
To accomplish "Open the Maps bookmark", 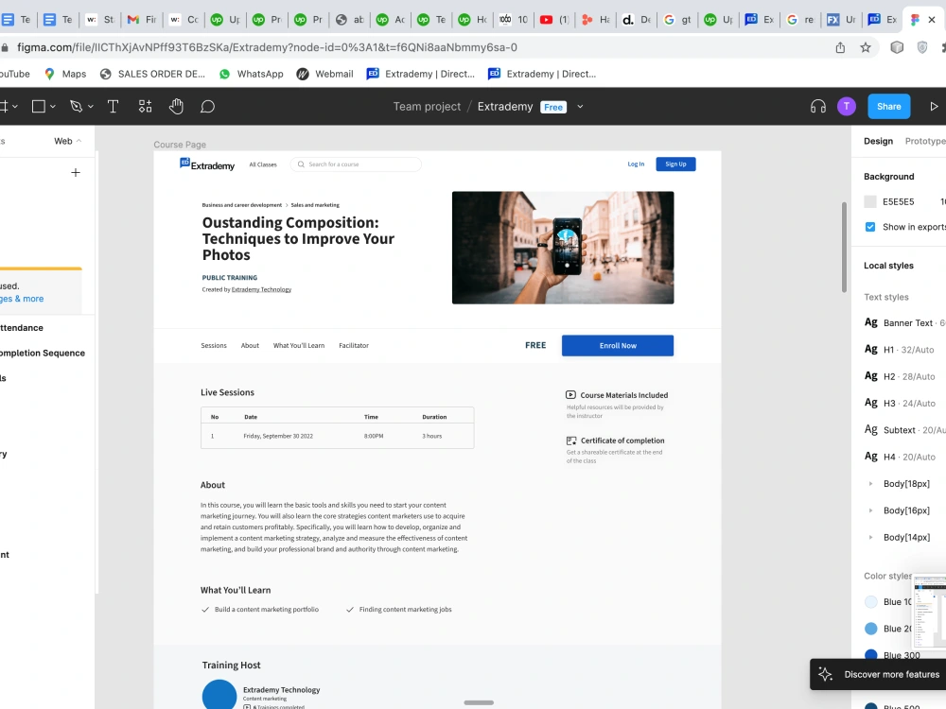I will [x=66, y=74].
